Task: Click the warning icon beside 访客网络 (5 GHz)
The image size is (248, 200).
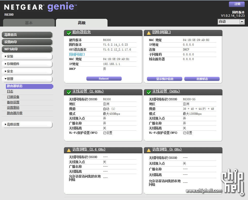Action: pos(149,150)
